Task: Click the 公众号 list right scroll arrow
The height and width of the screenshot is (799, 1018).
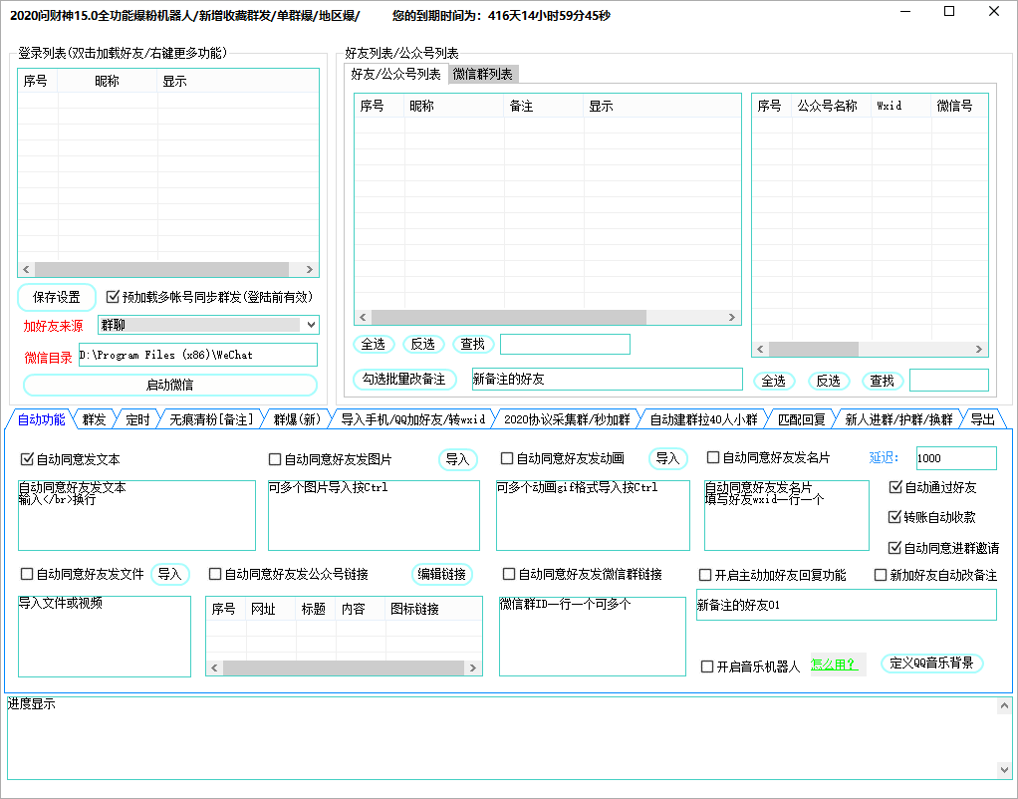Action: pyautogui.click(x=979, y=350)
